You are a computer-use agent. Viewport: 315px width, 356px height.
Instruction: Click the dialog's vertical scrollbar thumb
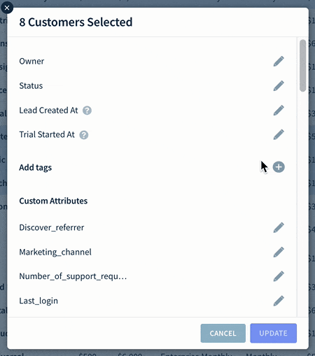pos(303,66)
